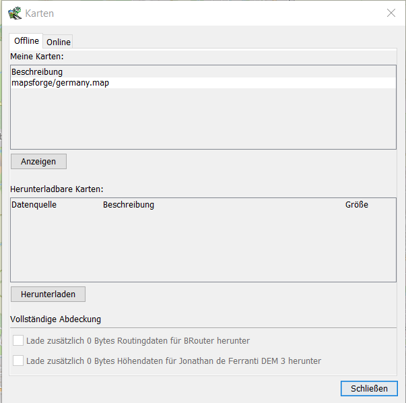Open the Online tab
406x403 pixels.
(59, 42)
